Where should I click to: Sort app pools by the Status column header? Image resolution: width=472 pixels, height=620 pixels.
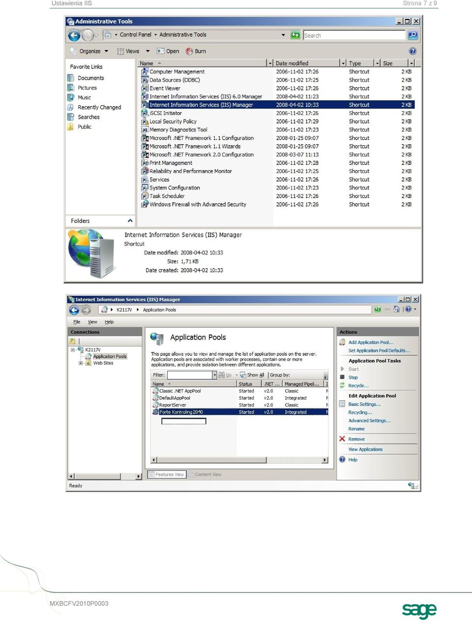tap(249, 384)
